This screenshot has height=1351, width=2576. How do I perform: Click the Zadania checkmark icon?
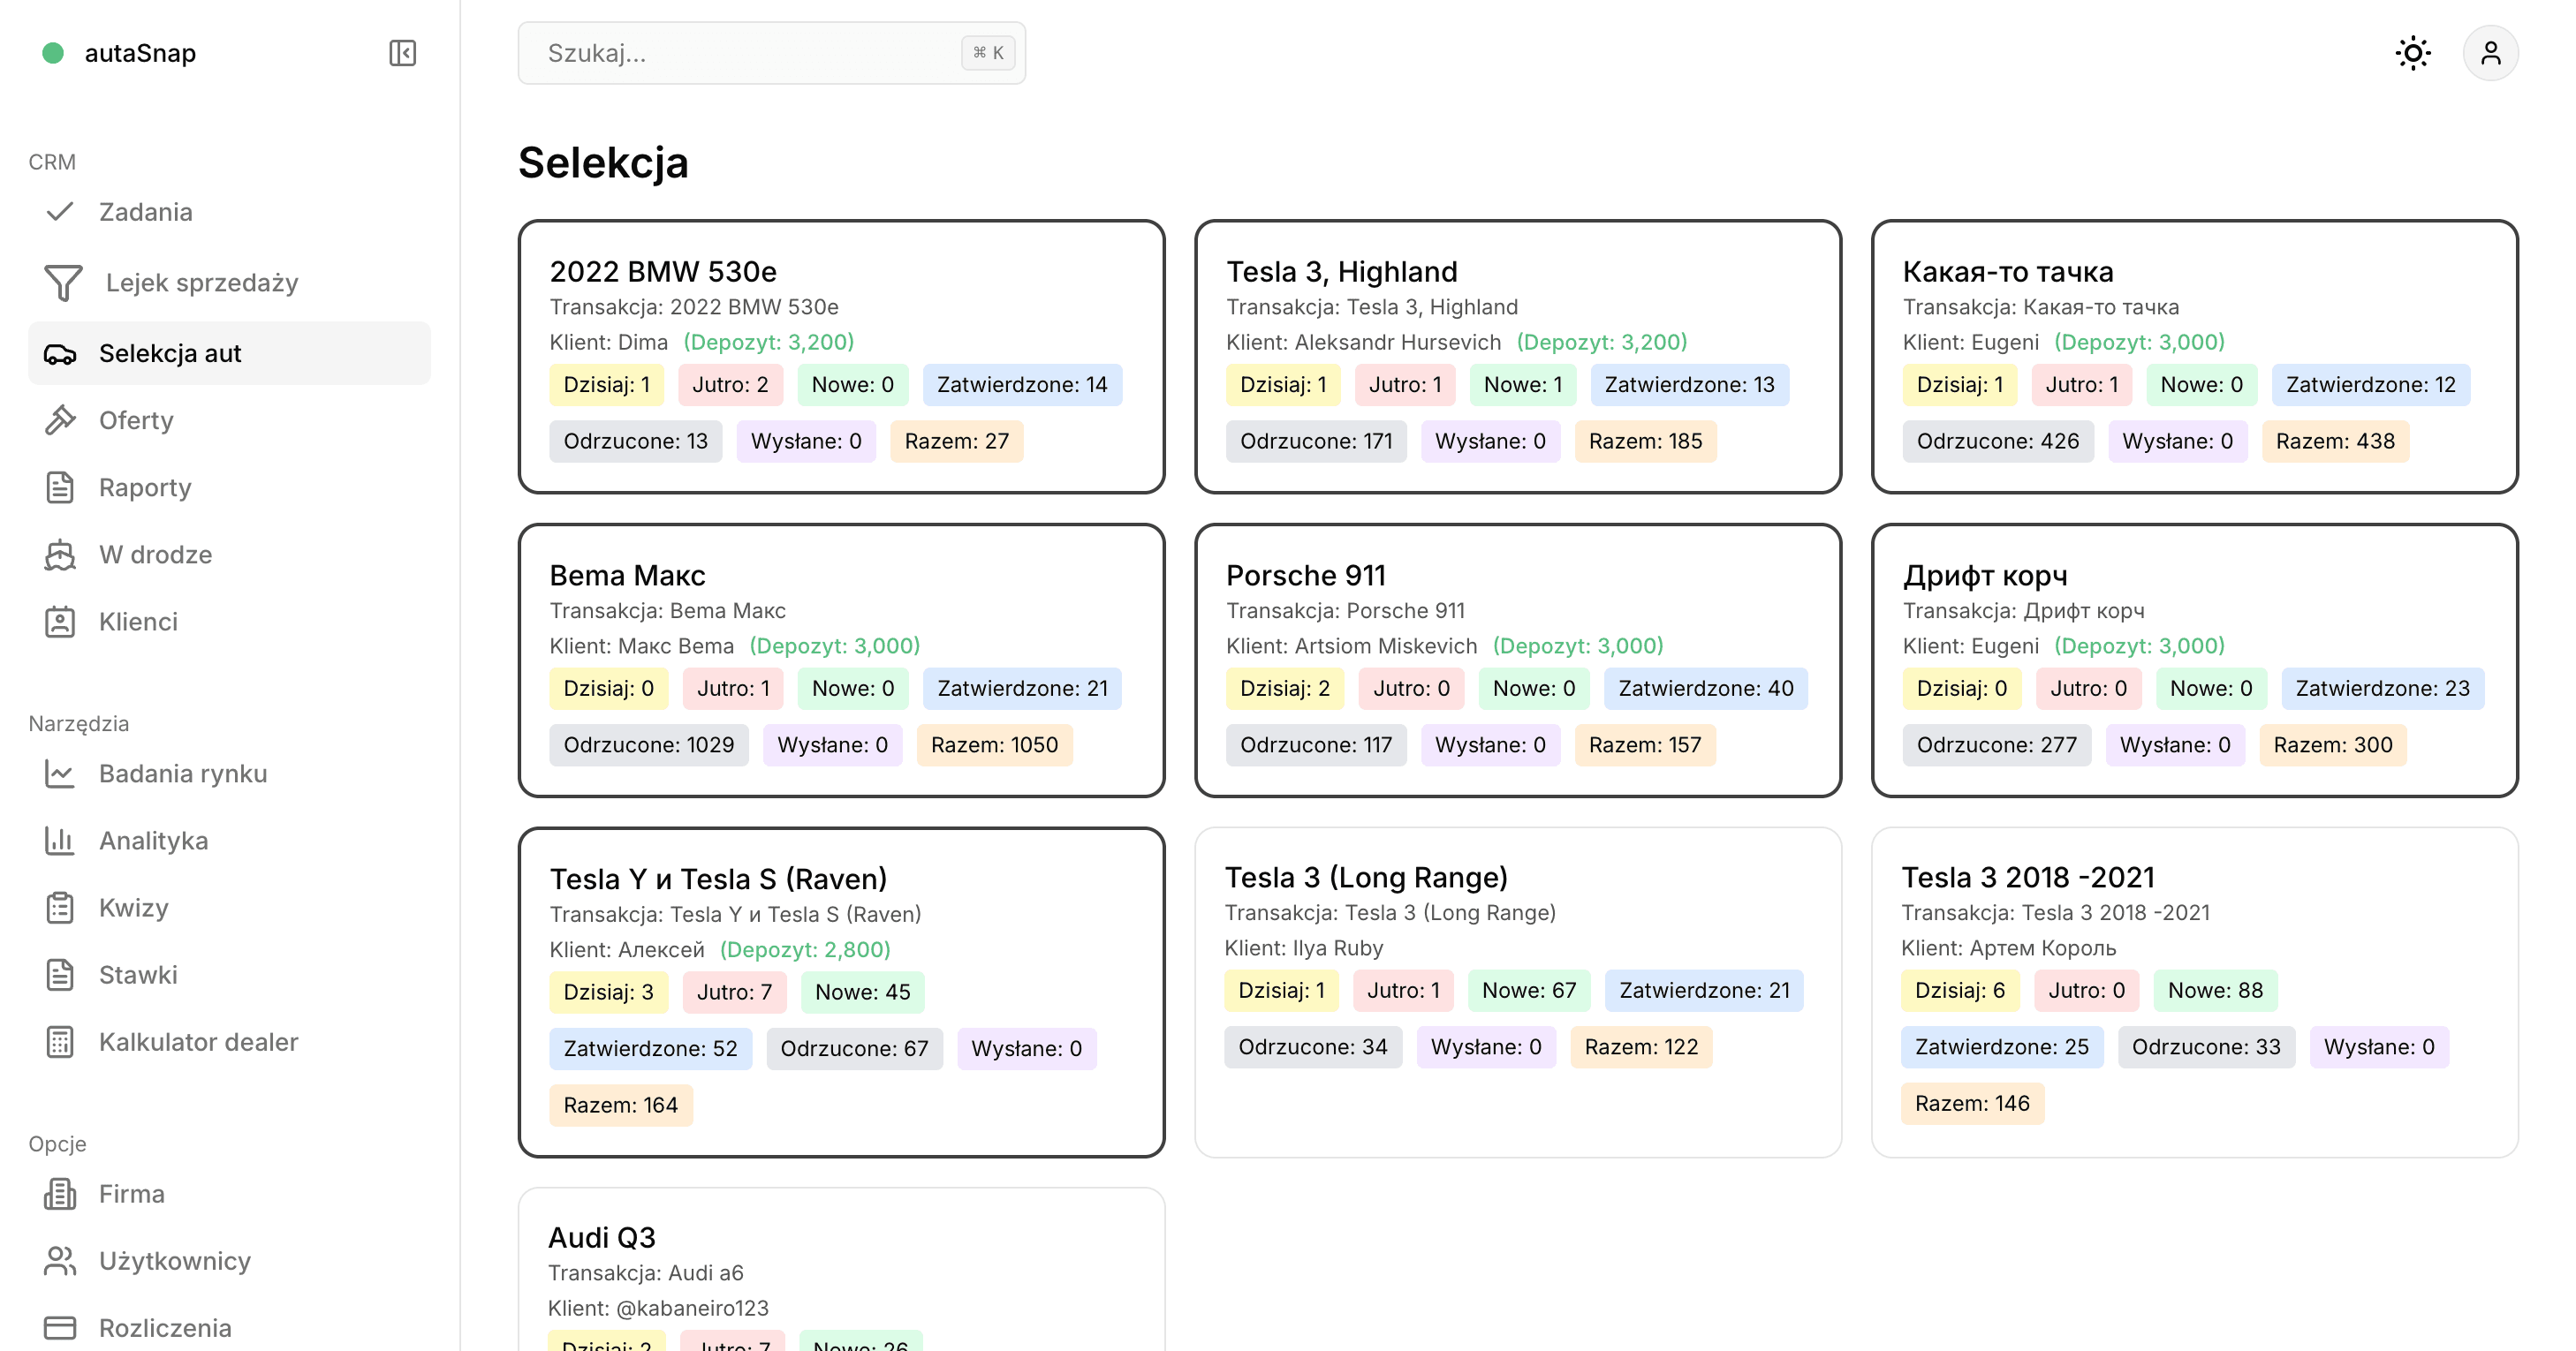pyautogui.click(x=60, y=212)
